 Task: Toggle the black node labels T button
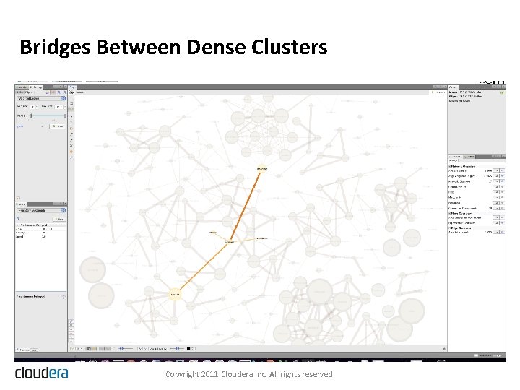click(x=89, y=349)
